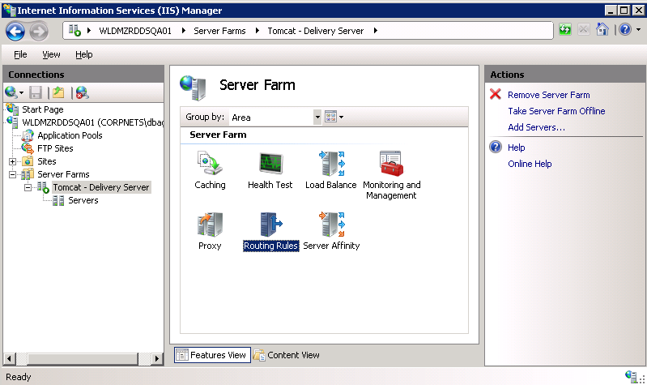
Task: Click Connections scrollbar left arrow
Action: pyautogui.click(x=10, y=358)
